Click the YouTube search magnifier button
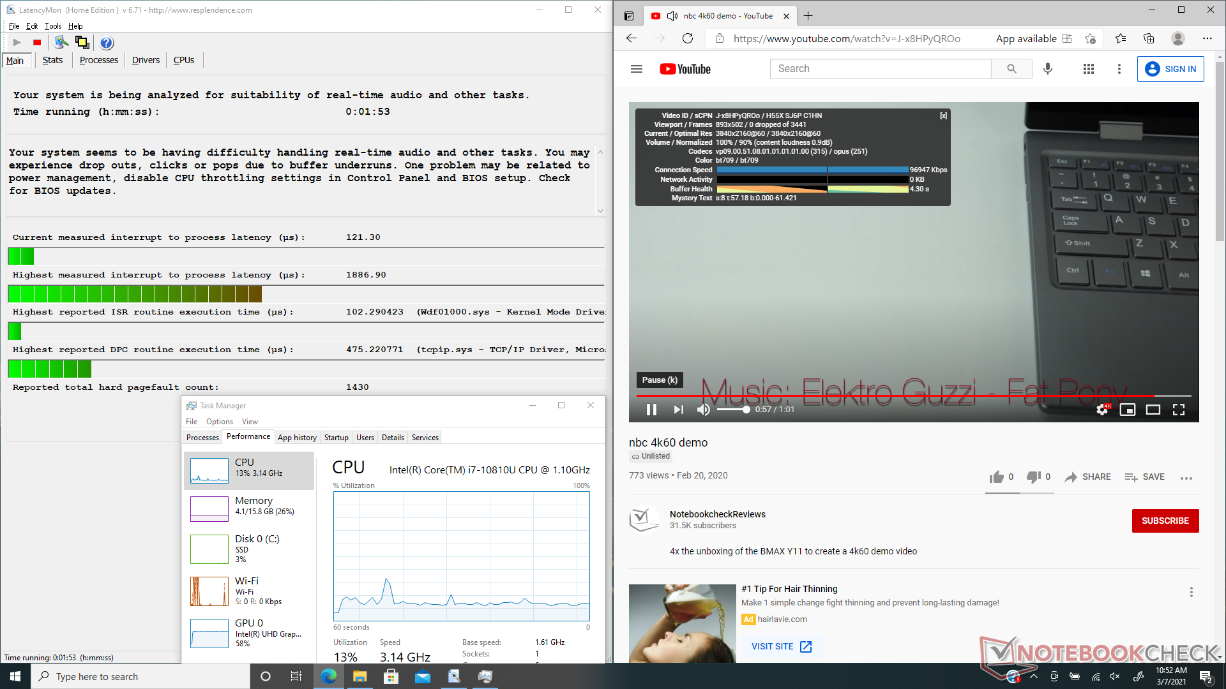 click(x=1011, y=69)
